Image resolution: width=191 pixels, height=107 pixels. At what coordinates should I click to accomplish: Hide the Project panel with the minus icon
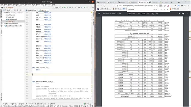23,10
